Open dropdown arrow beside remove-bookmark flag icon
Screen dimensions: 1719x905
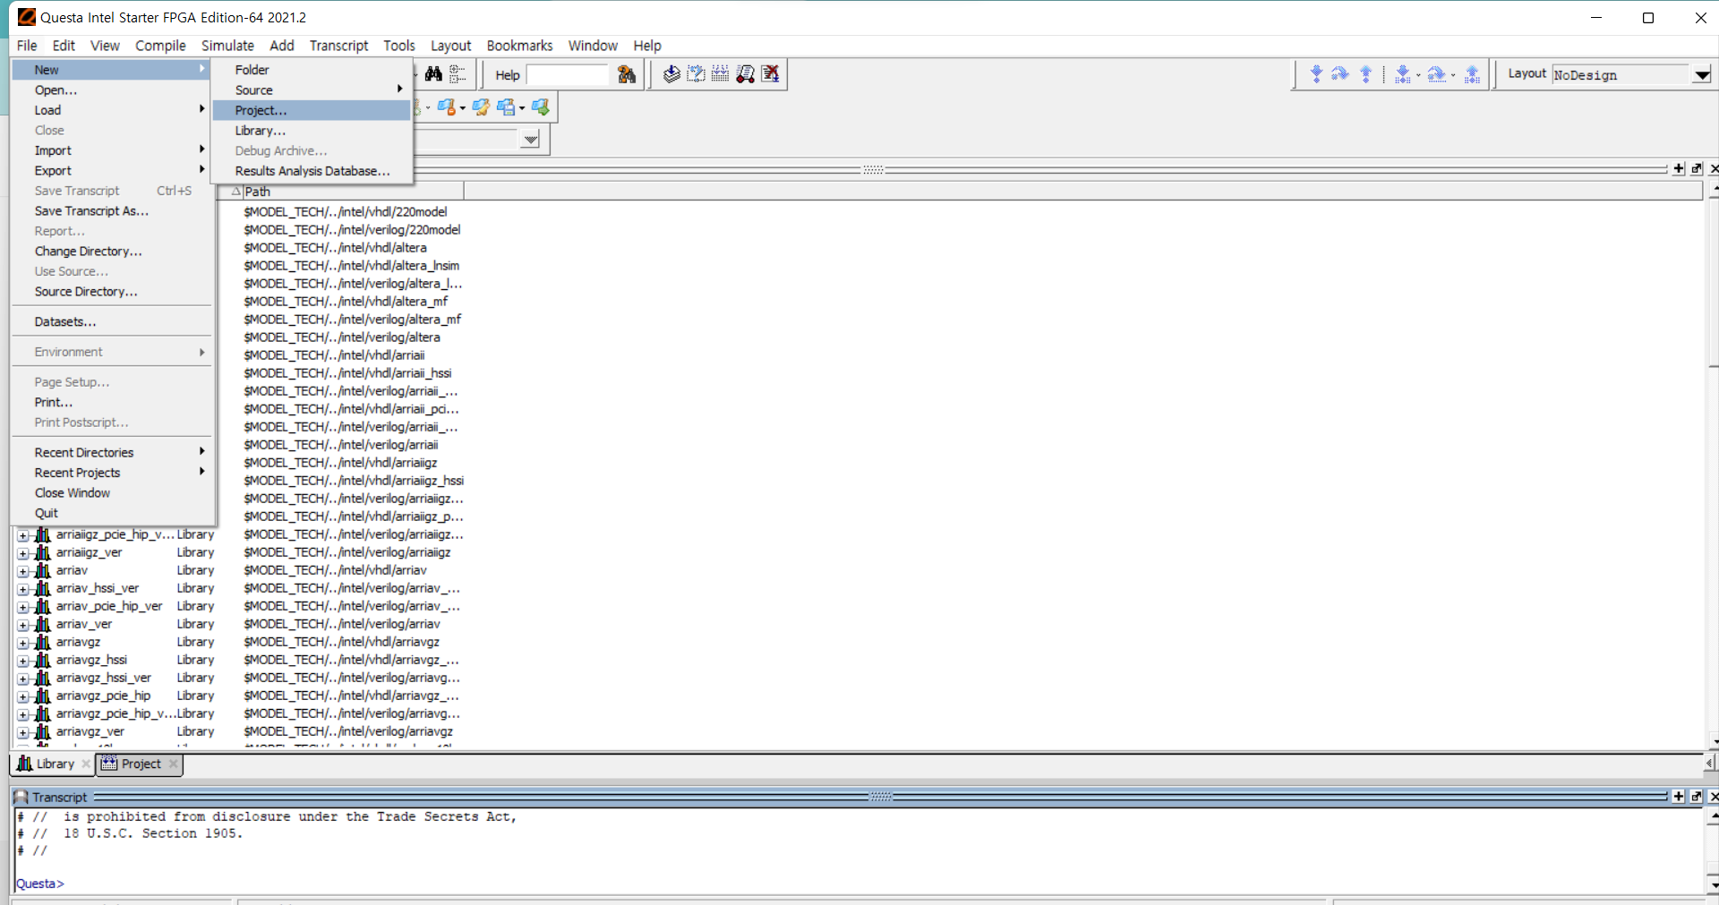tap(462, 108)
